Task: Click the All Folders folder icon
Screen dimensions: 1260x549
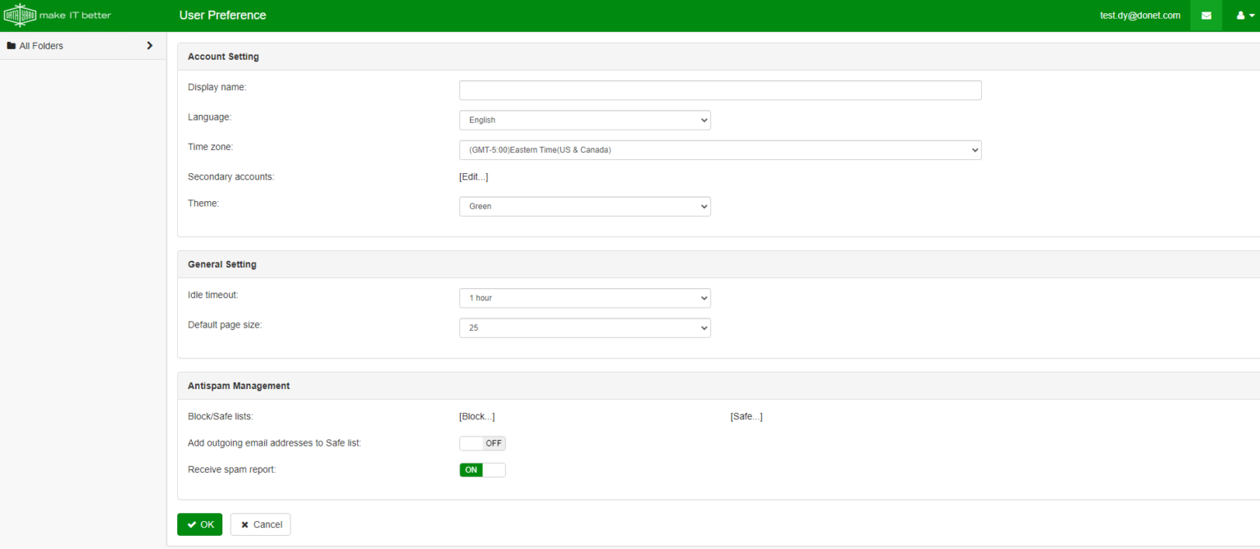Action: coord(11,46)
